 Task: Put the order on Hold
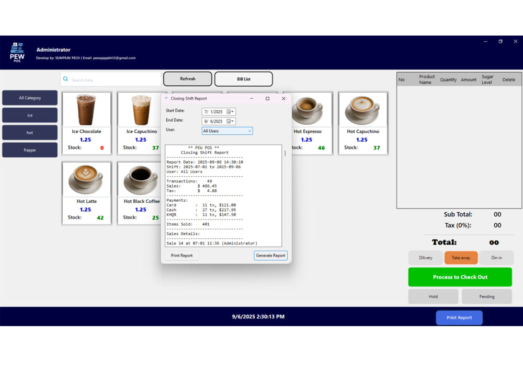pyautogui.click(x=433, y=296)
